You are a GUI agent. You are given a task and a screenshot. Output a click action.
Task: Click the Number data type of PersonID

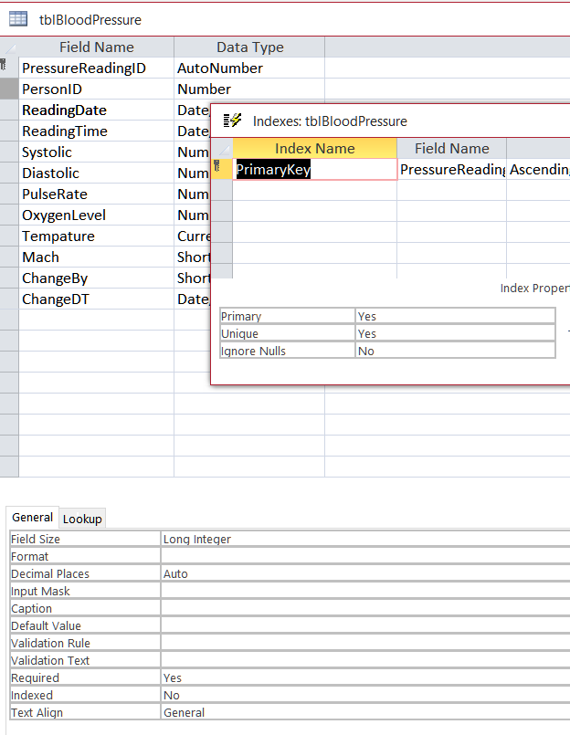[249, 89]
